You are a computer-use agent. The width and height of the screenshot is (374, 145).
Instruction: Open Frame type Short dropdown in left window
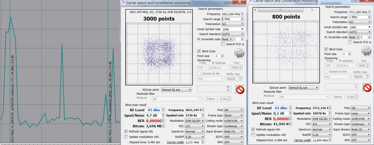(233, 115)
